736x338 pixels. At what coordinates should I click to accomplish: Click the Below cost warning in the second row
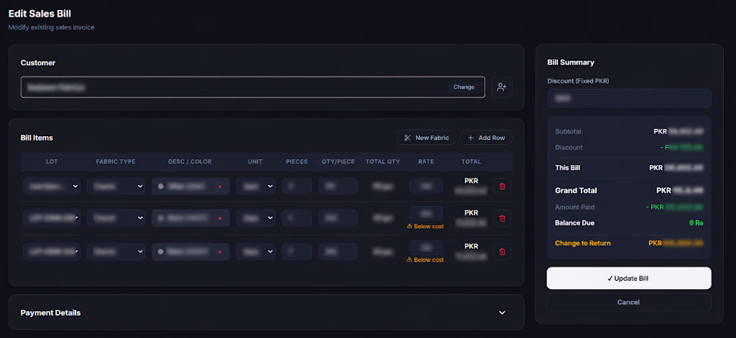pyautogui.click(x=426, y=226)
